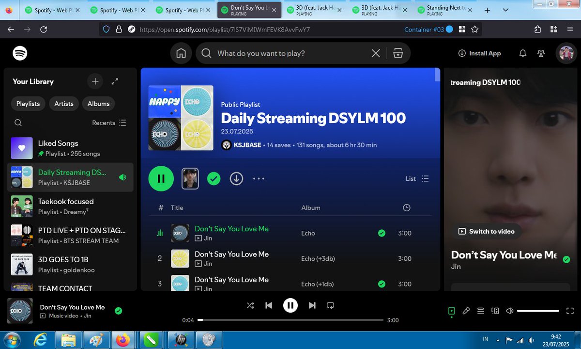
Task: Click the Spotify logo
Action: pos(20,53)
